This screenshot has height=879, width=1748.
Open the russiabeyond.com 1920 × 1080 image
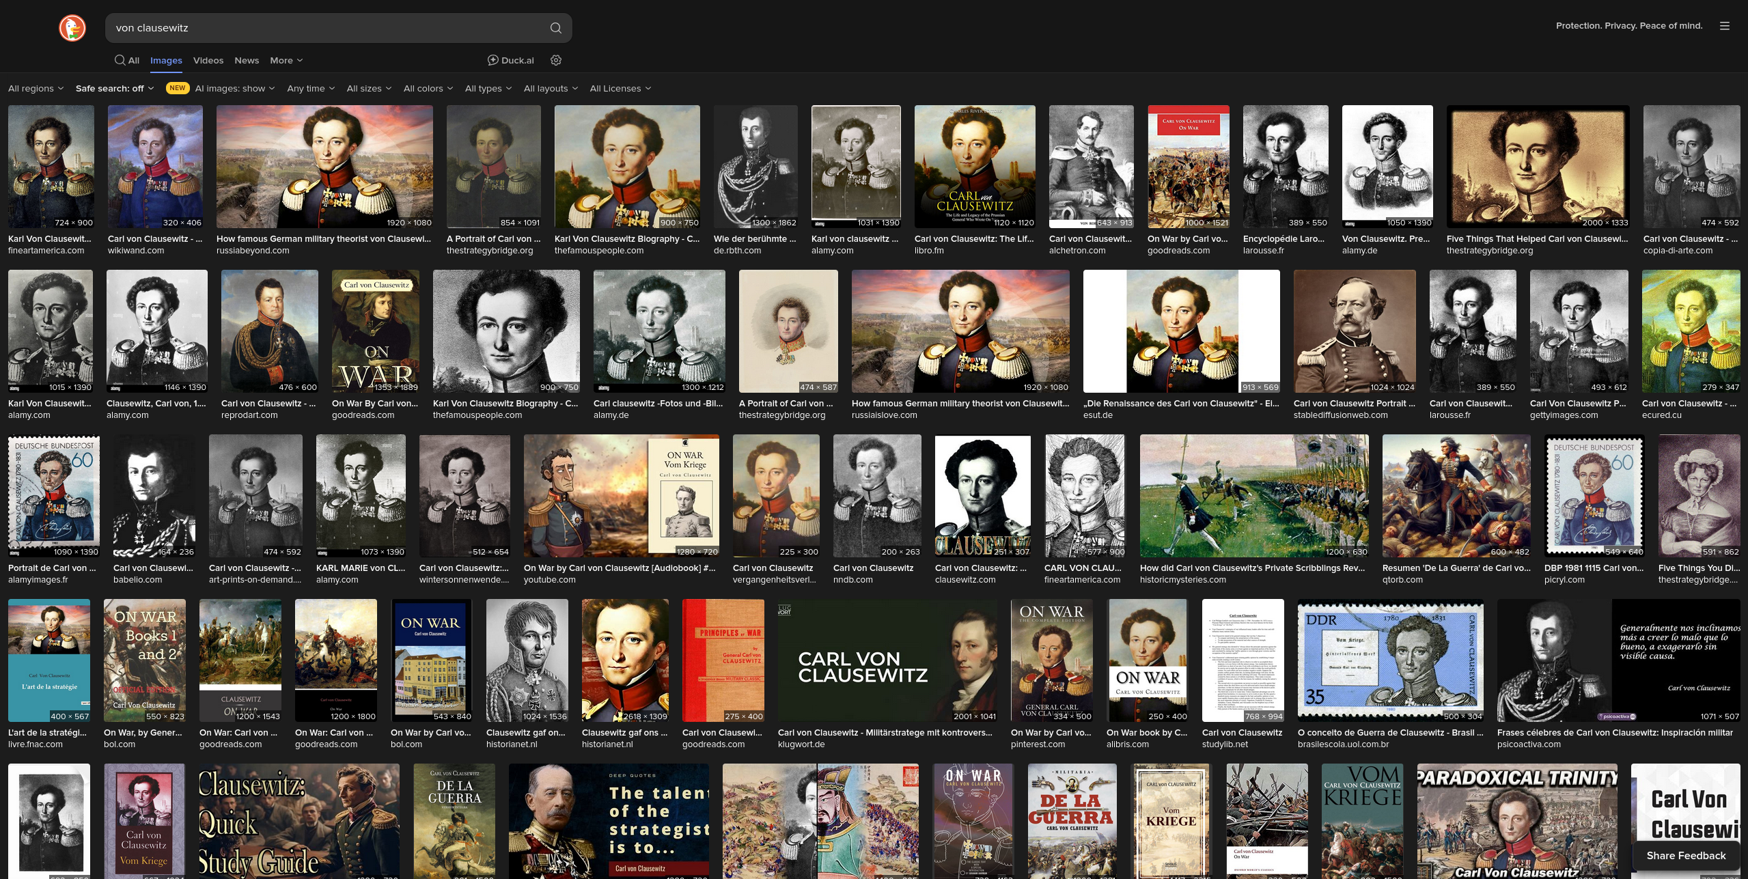[324, 167]
